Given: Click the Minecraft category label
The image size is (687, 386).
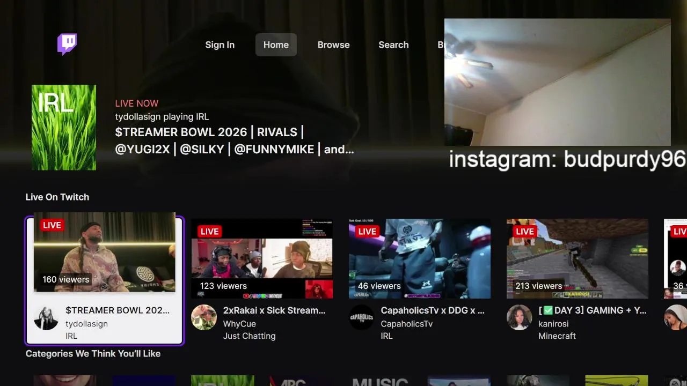Looking at the screenshot, I should 557,336.
